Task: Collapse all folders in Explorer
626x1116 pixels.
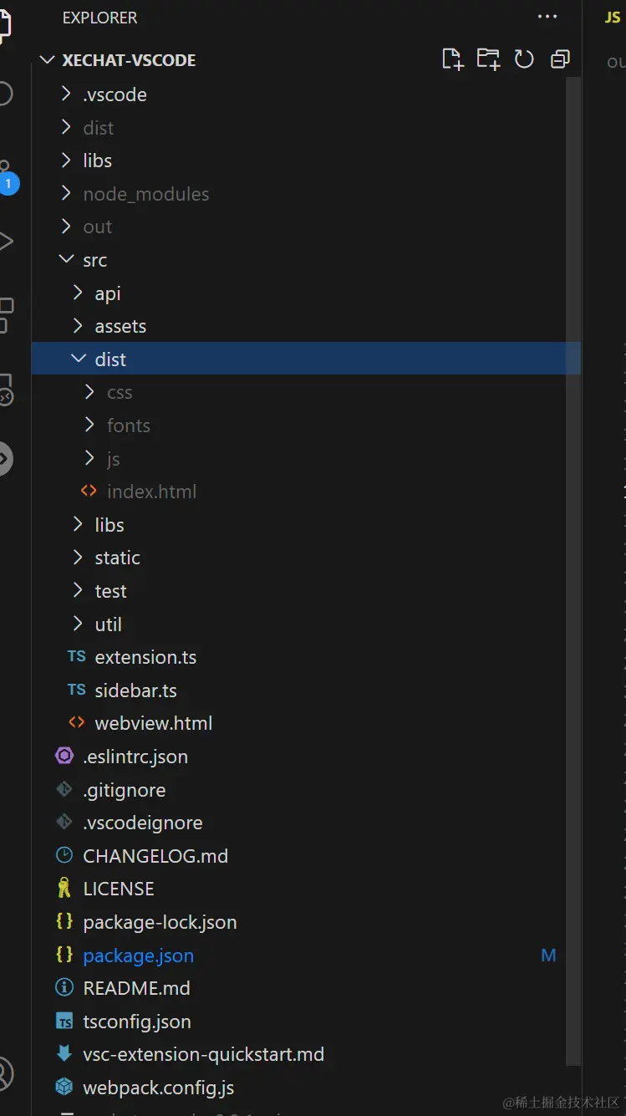Action: [x=560, y=59]
